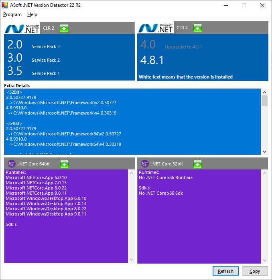The height and width of the screenshot is (280, 272).
Task: Click the purple .NET Core icon for 64bit
Action: 12,163
